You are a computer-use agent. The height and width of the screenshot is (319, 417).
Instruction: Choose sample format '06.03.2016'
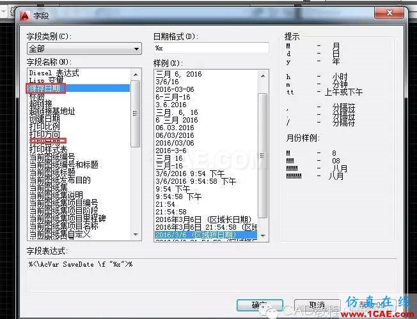(175, 128)
